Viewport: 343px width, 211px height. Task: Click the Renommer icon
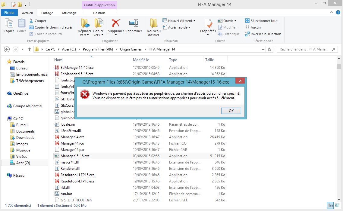[x=134, y=23]
